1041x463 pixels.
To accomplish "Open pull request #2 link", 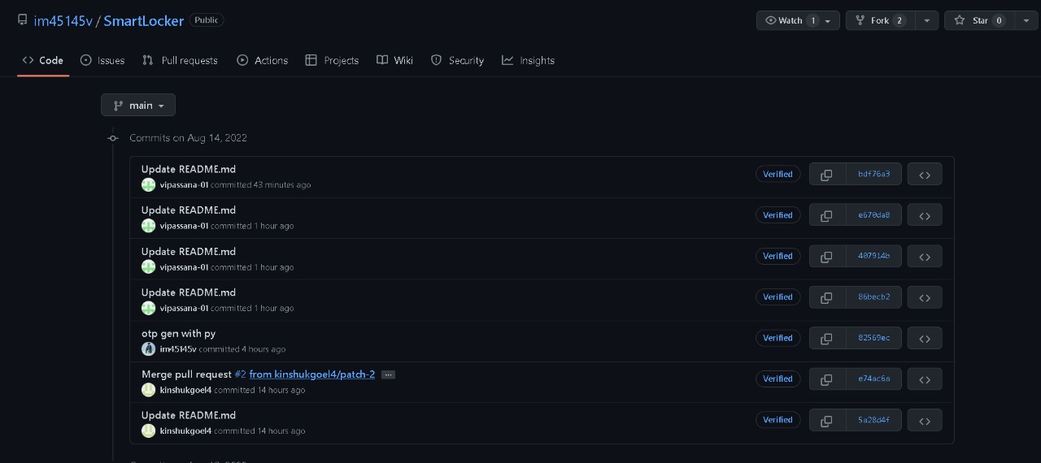I will [240, 374].
